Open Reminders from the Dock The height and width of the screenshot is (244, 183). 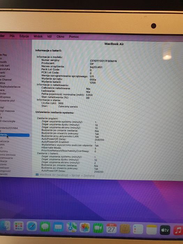coord(138,229)
